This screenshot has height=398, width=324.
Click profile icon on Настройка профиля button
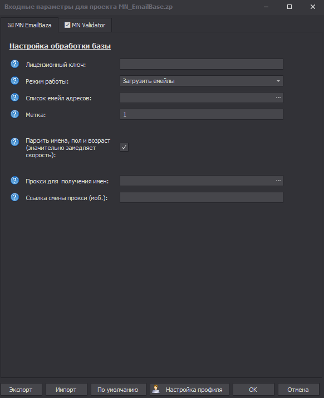pos(156,389)
